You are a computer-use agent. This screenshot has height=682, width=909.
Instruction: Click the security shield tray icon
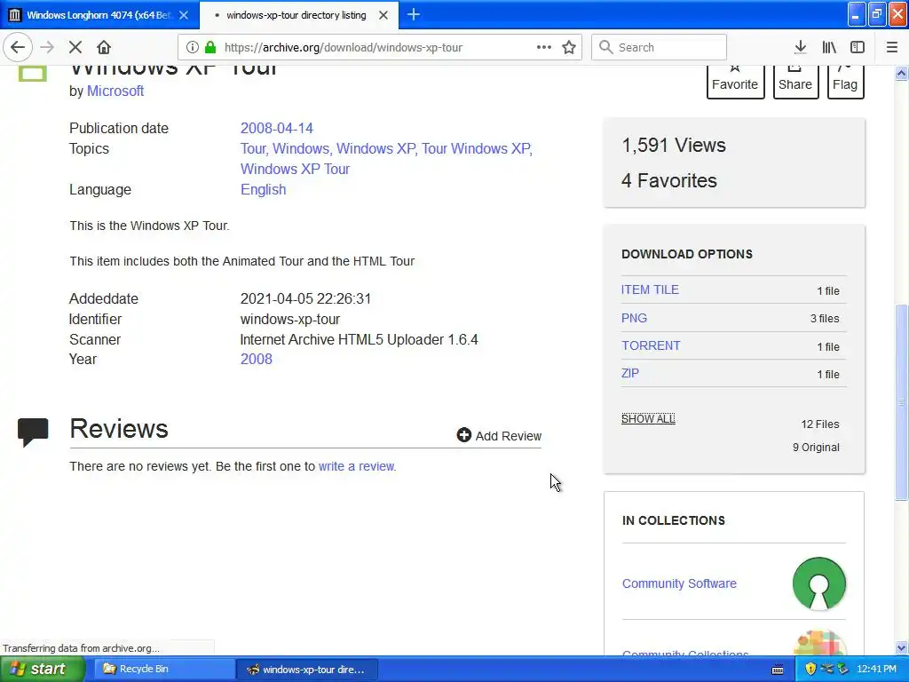click(x=810, y=669)
